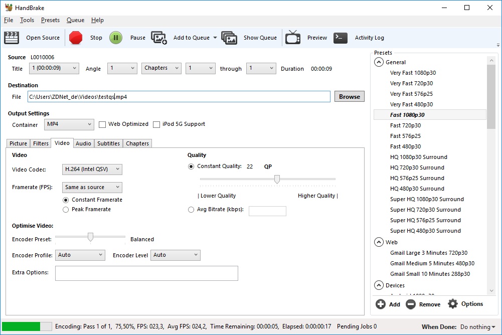
Task: Open the File menu
Action: point(9,20)
